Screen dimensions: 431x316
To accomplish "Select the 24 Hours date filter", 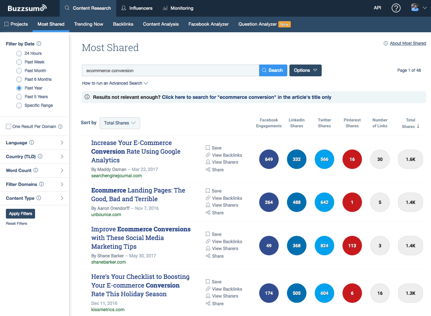I will [19, 53].
